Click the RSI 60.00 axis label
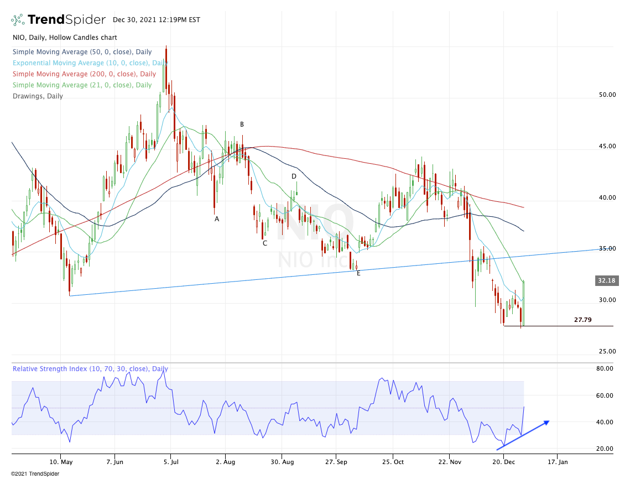Screen dimensions: 630x479 point(605,395)
